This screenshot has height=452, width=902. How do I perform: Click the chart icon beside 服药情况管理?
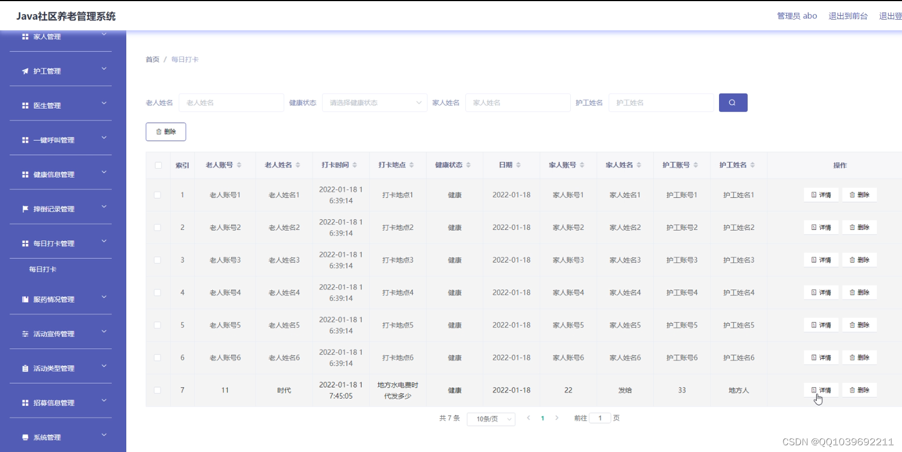point(25,299)
